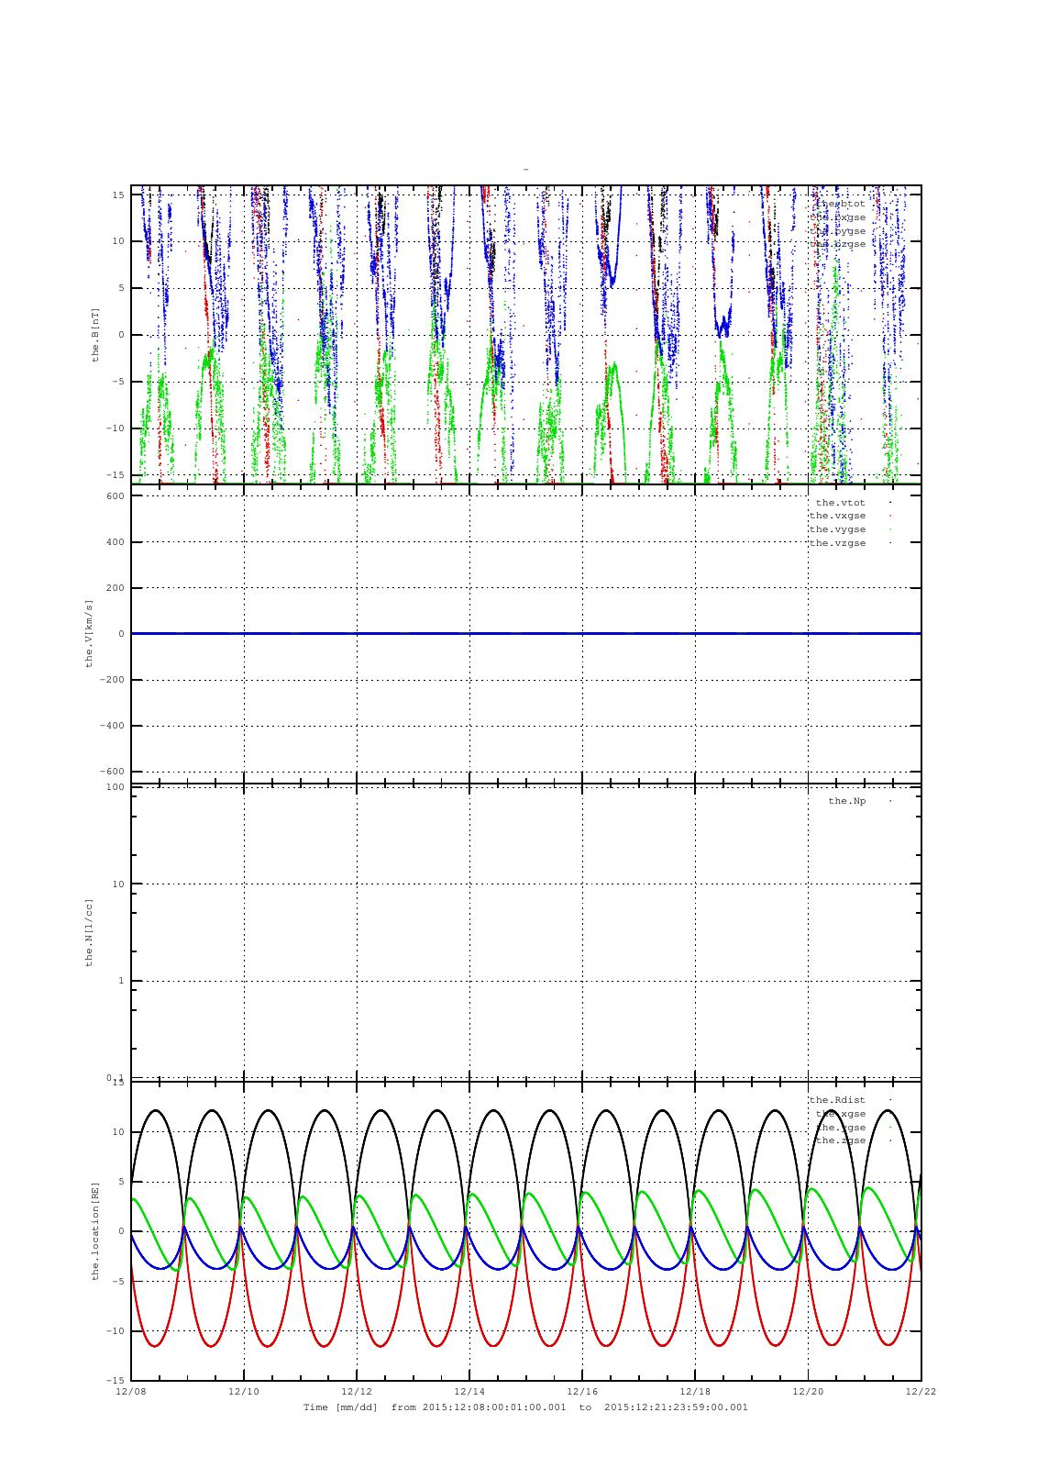
Task: Select the '12/20' date tick label
Action: click(x=808, y=1391)
